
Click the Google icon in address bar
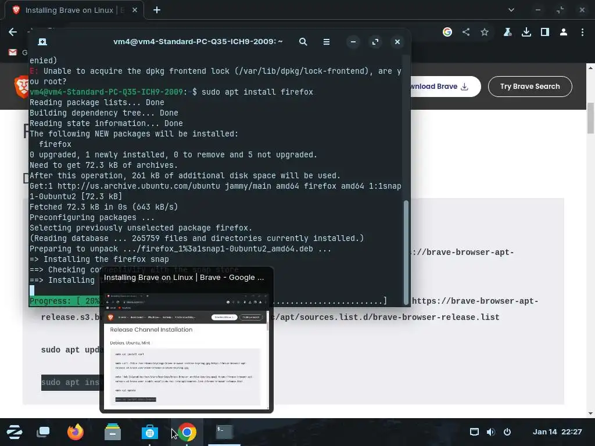447,33
